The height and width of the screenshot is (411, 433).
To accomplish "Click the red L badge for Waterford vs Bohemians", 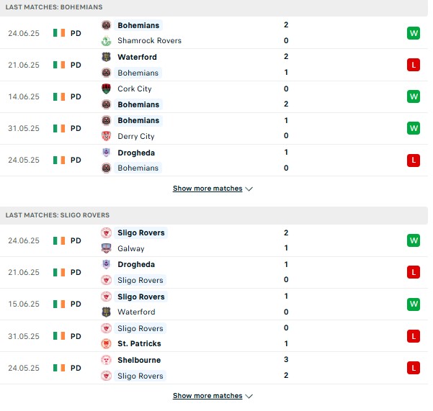I will point(414,65).
